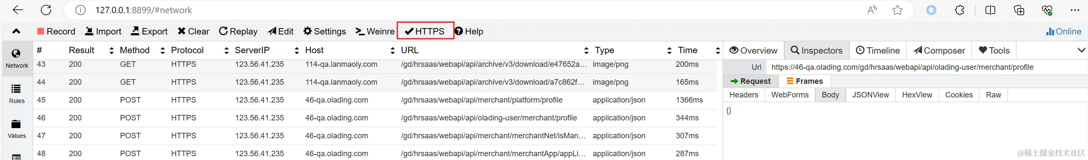Click the Url field in inspector
The height and width of the screenshot is (160, 1088).
(x=926, y=67)
